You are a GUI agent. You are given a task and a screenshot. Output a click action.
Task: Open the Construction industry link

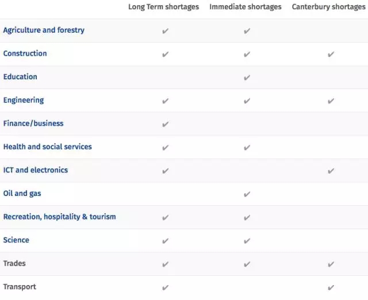[25, 53]
